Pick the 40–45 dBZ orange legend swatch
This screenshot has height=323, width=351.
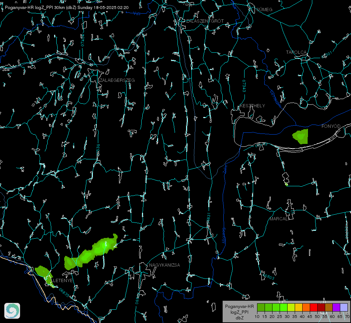point(306,308)
